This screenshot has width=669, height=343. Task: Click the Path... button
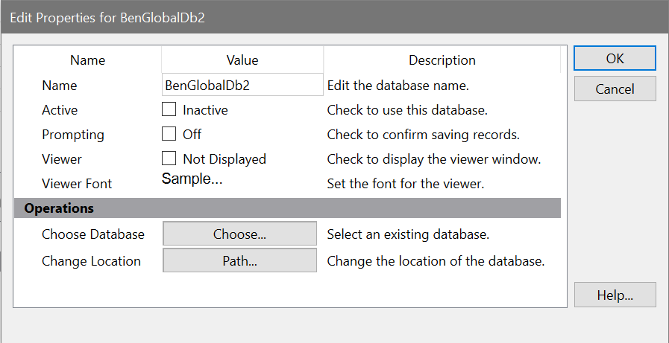coord(240,261)
